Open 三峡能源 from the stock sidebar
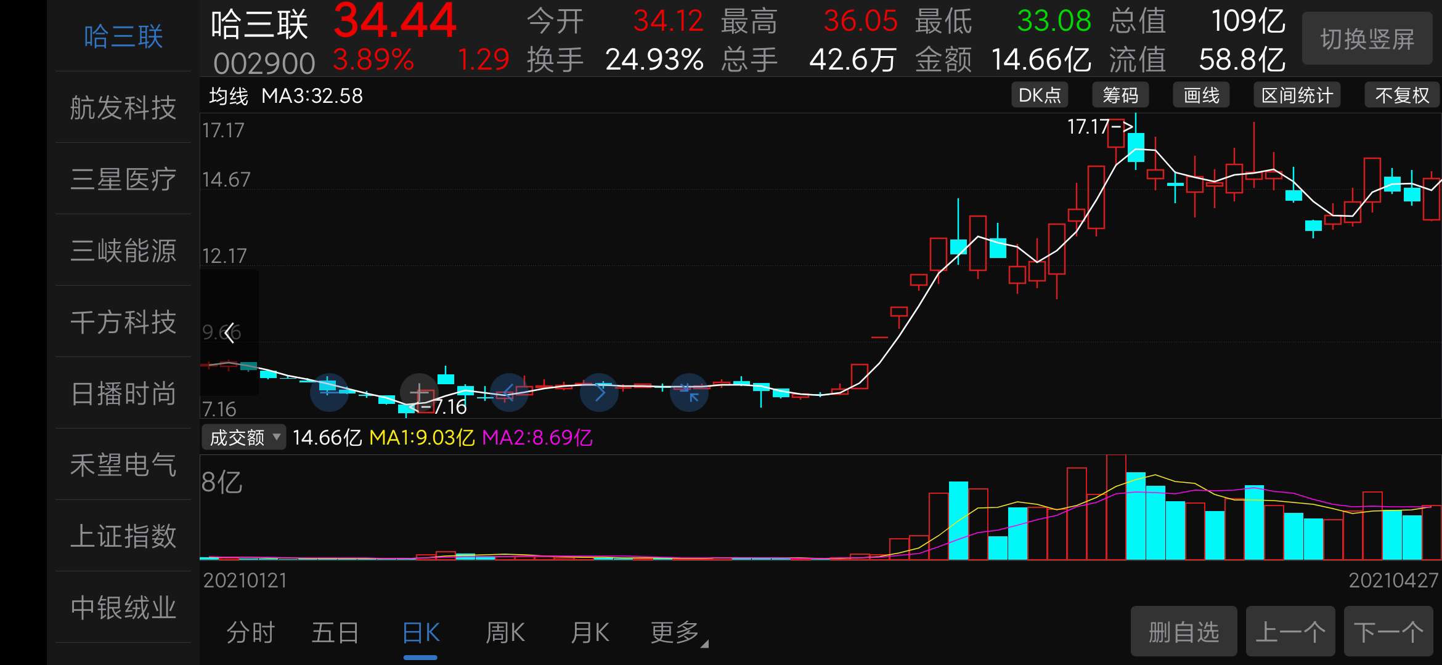The width and height of the screenshot is (1442, 665). click(x=123, y=251)
